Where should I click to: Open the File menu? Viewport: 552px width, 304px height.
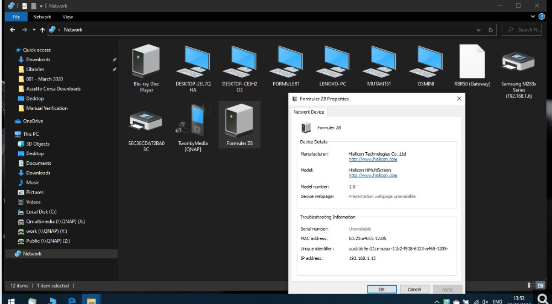(x=16, y=17)
